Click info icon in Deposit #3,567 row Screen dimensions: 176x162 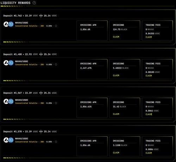pyautogui.click(x=56, y=103)
